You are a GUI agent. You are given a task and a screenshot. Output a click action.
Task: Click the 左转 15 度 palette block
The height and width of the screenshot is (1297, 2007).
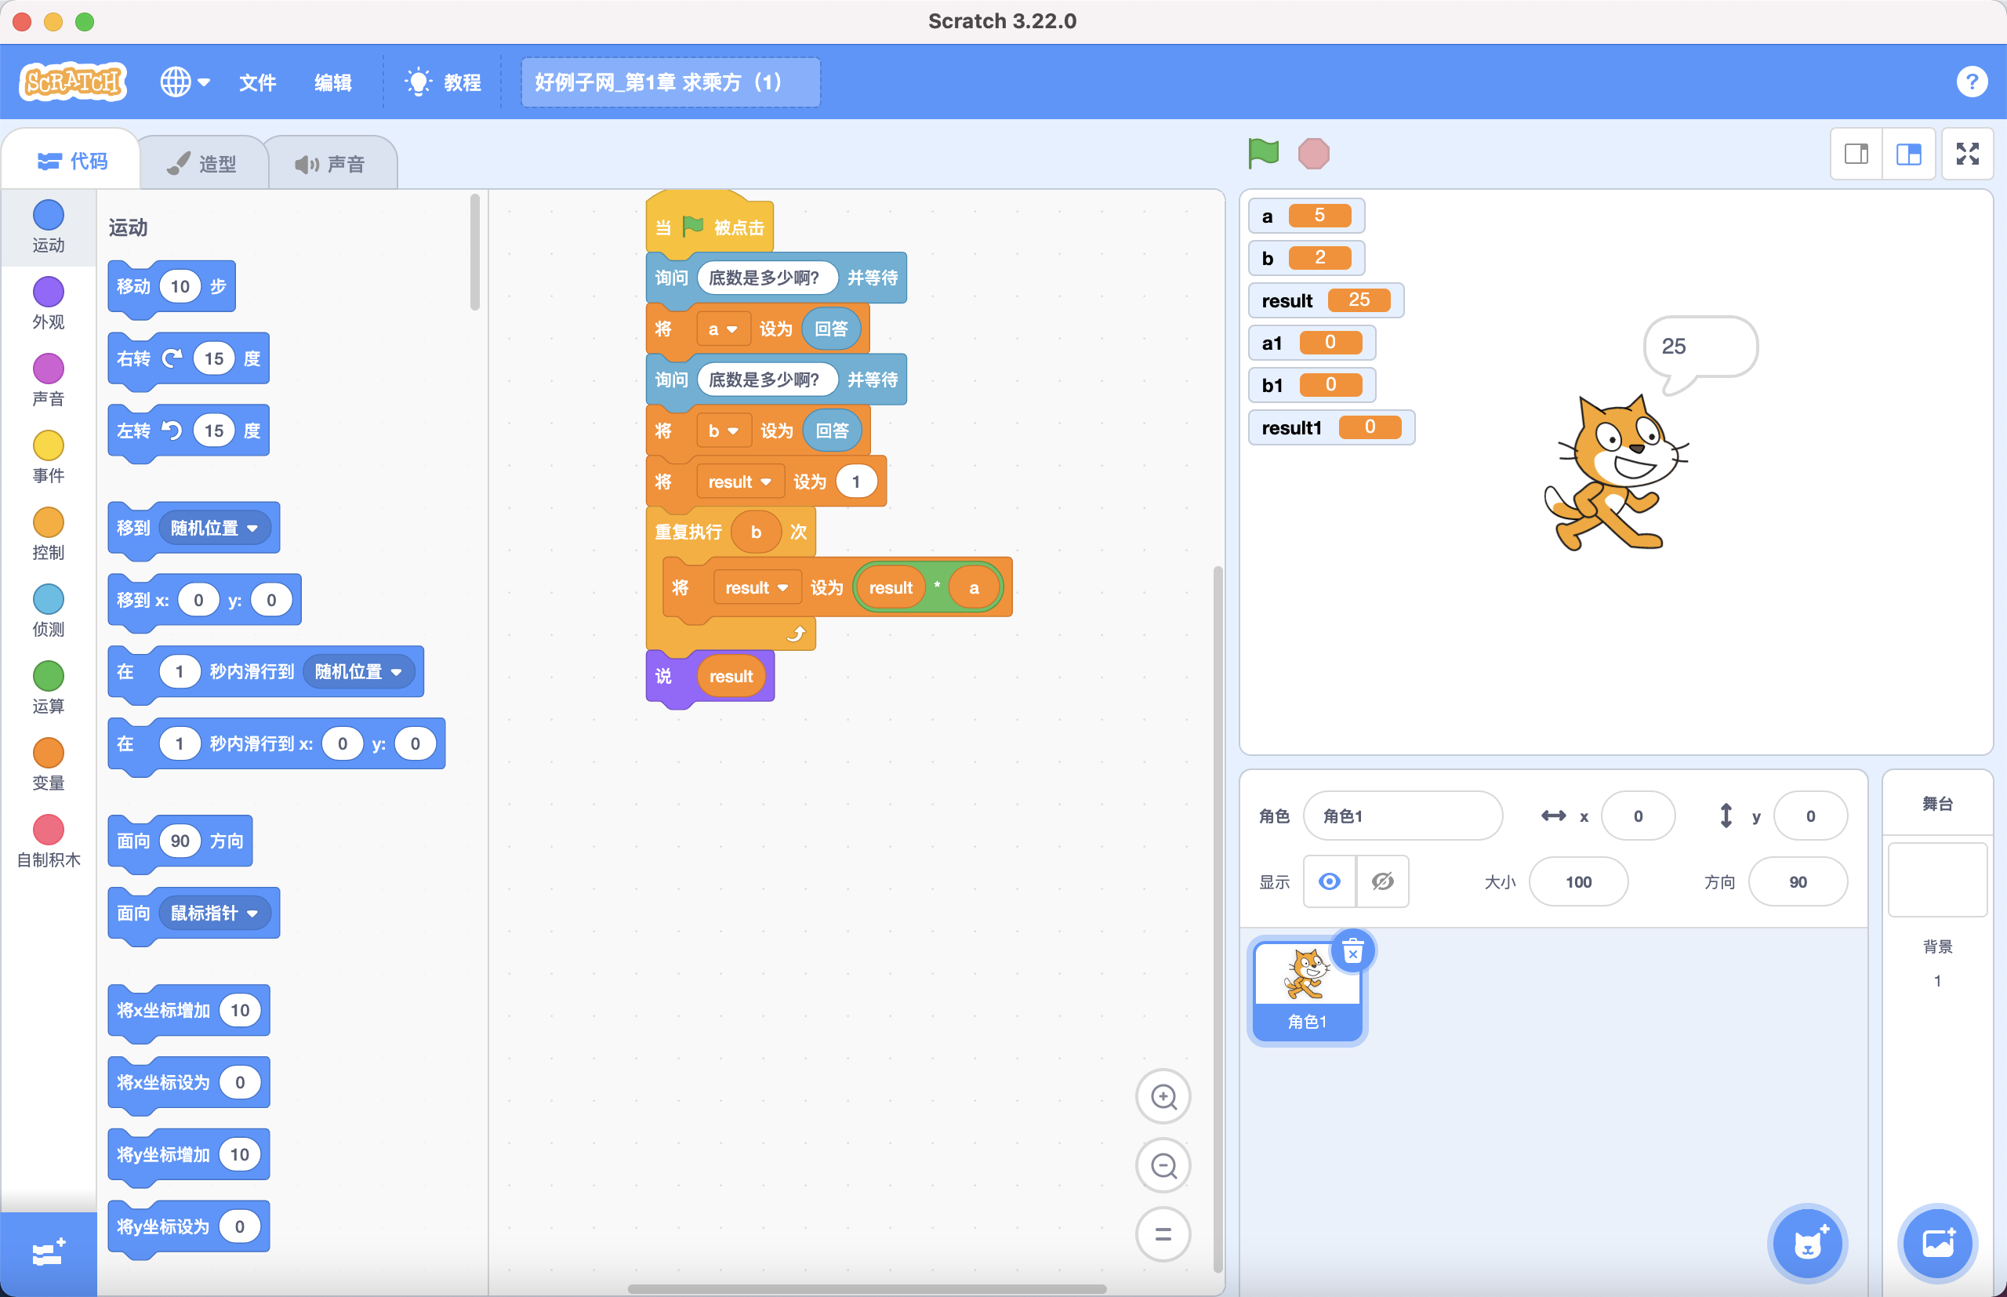[187, 431]
